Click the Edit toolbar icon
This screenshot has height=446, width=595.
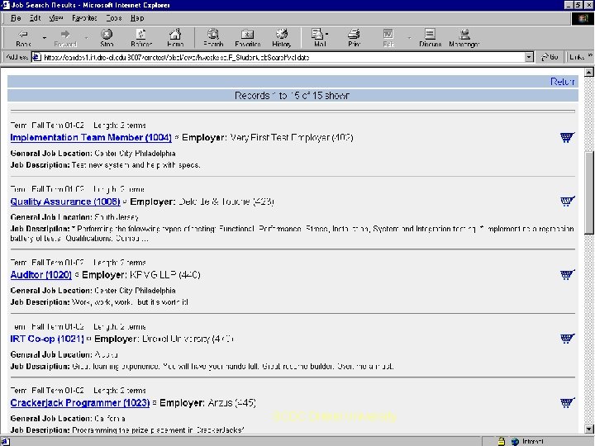pyautogui.click(x=388, y=38)
